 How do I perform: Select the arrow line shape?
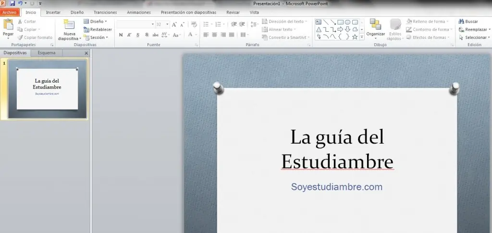click(333, 22)
